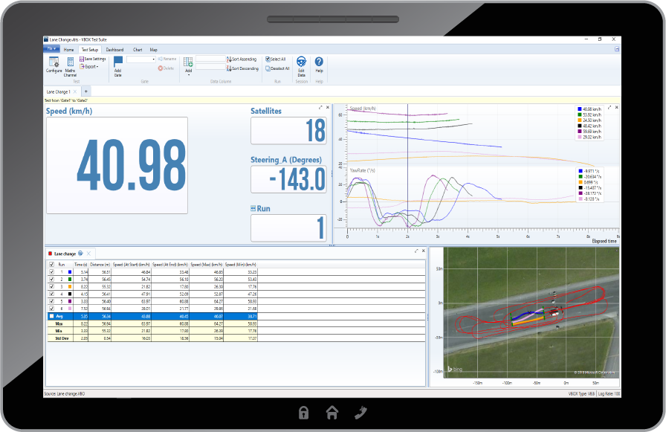
Task: Click the Delete gate icon
Action: tap(165, 67)
